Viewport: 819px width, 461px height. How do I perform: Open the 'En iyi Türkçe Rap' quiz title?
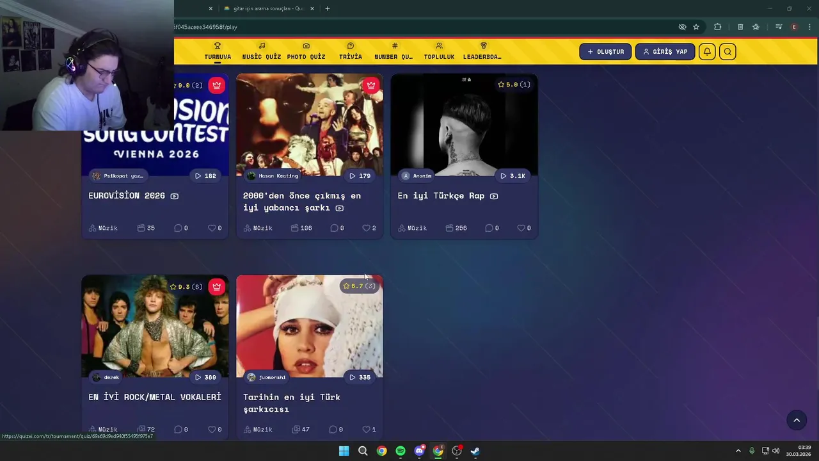[x=441, y=195]
